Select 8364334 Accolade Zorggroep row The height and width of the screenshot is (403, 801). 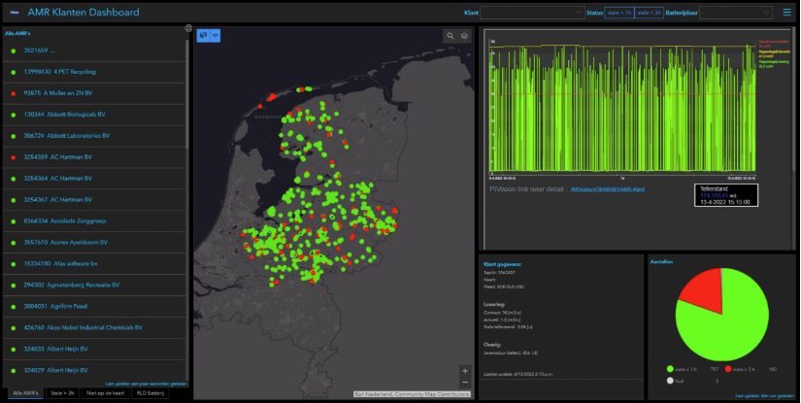pos(94,221)
